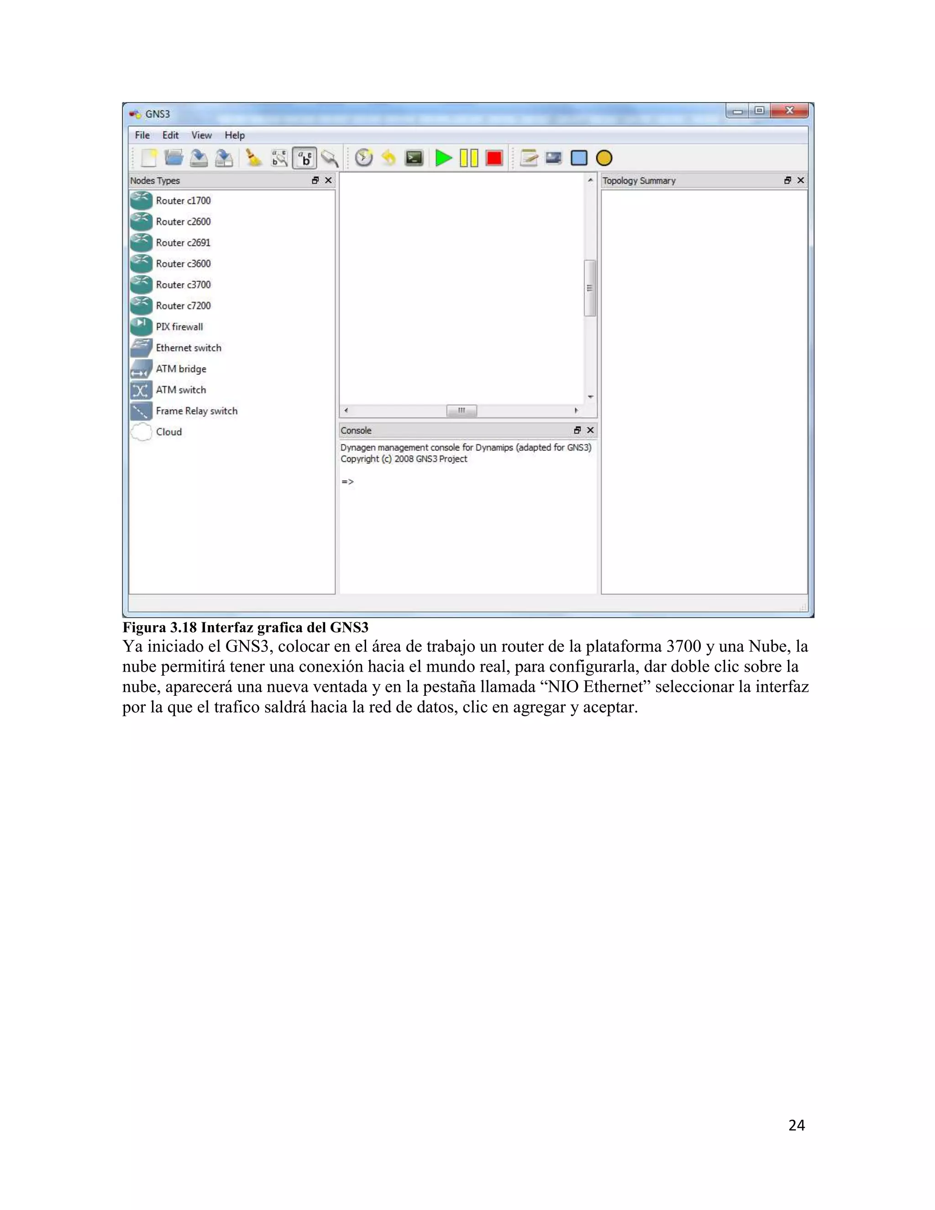
Task: Click the 'PIX firewall' label text
Action: [179, 327]
